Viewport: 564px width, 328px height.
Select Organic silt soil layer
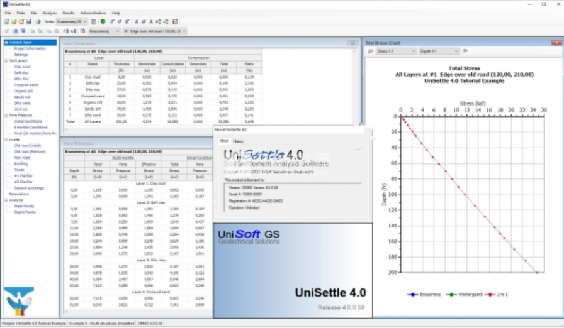[23, 90]
